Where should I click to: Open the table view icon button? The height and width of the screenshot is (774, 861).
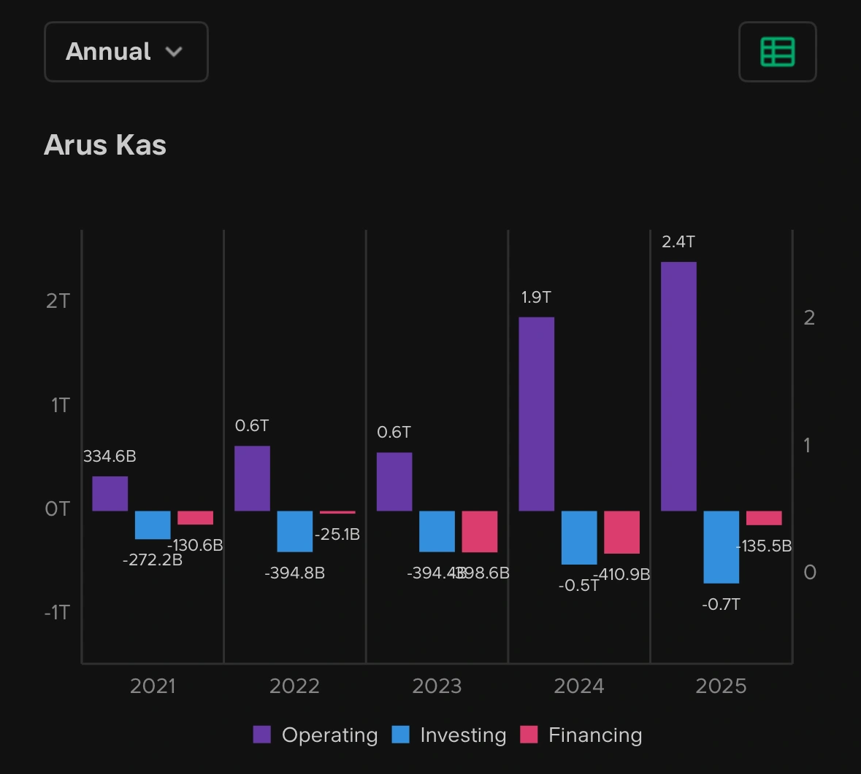pyautogui.click(x=777, y=52)
